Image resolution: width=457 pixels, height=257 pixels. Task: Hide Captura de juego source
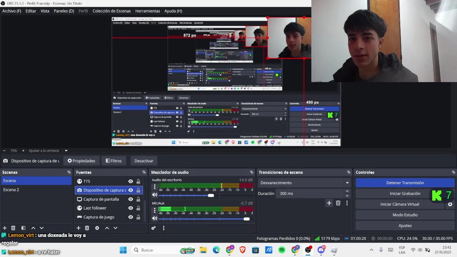(x=131, y=217)
